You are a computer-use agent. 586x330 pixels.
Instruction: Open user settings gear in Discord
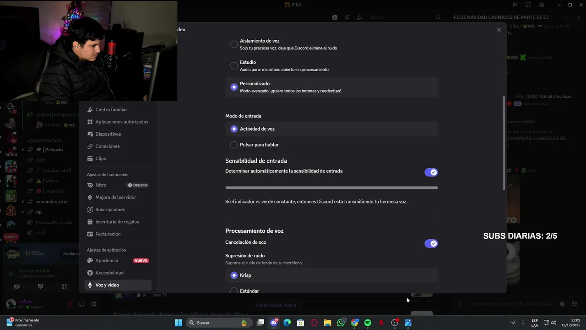point(94,304)
